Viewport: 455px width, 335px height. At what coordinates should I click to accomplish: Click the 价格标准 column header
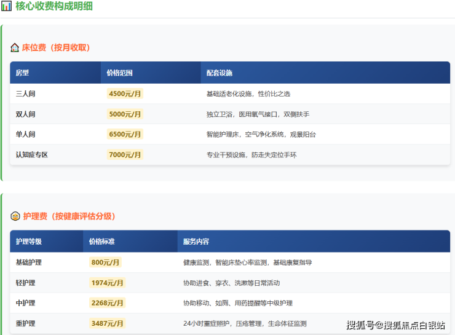coord(102,242)
